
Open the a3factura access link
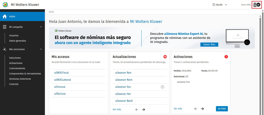pos(60,94)
